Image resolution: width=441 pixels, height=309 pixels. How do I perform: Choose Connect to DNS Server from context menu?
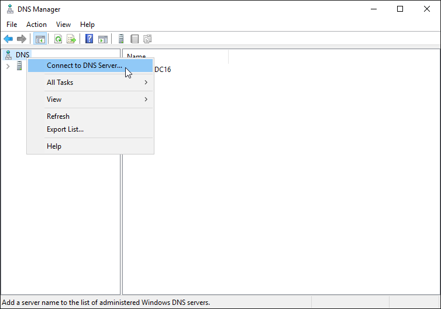pyautogui.click(x=90, y=66)
